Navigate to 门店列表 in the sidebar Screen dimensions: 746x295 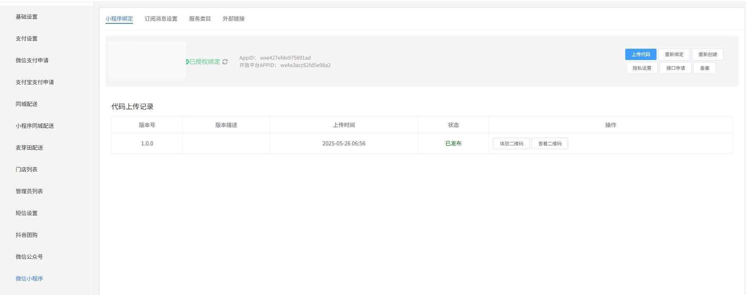coord(27,170)
